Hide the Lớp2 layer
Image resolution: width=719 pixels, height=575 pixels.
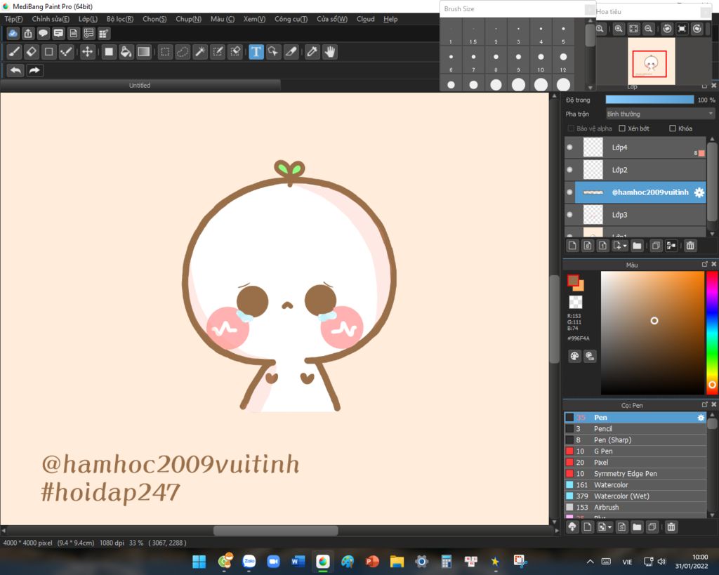click(x=570, y=170)
